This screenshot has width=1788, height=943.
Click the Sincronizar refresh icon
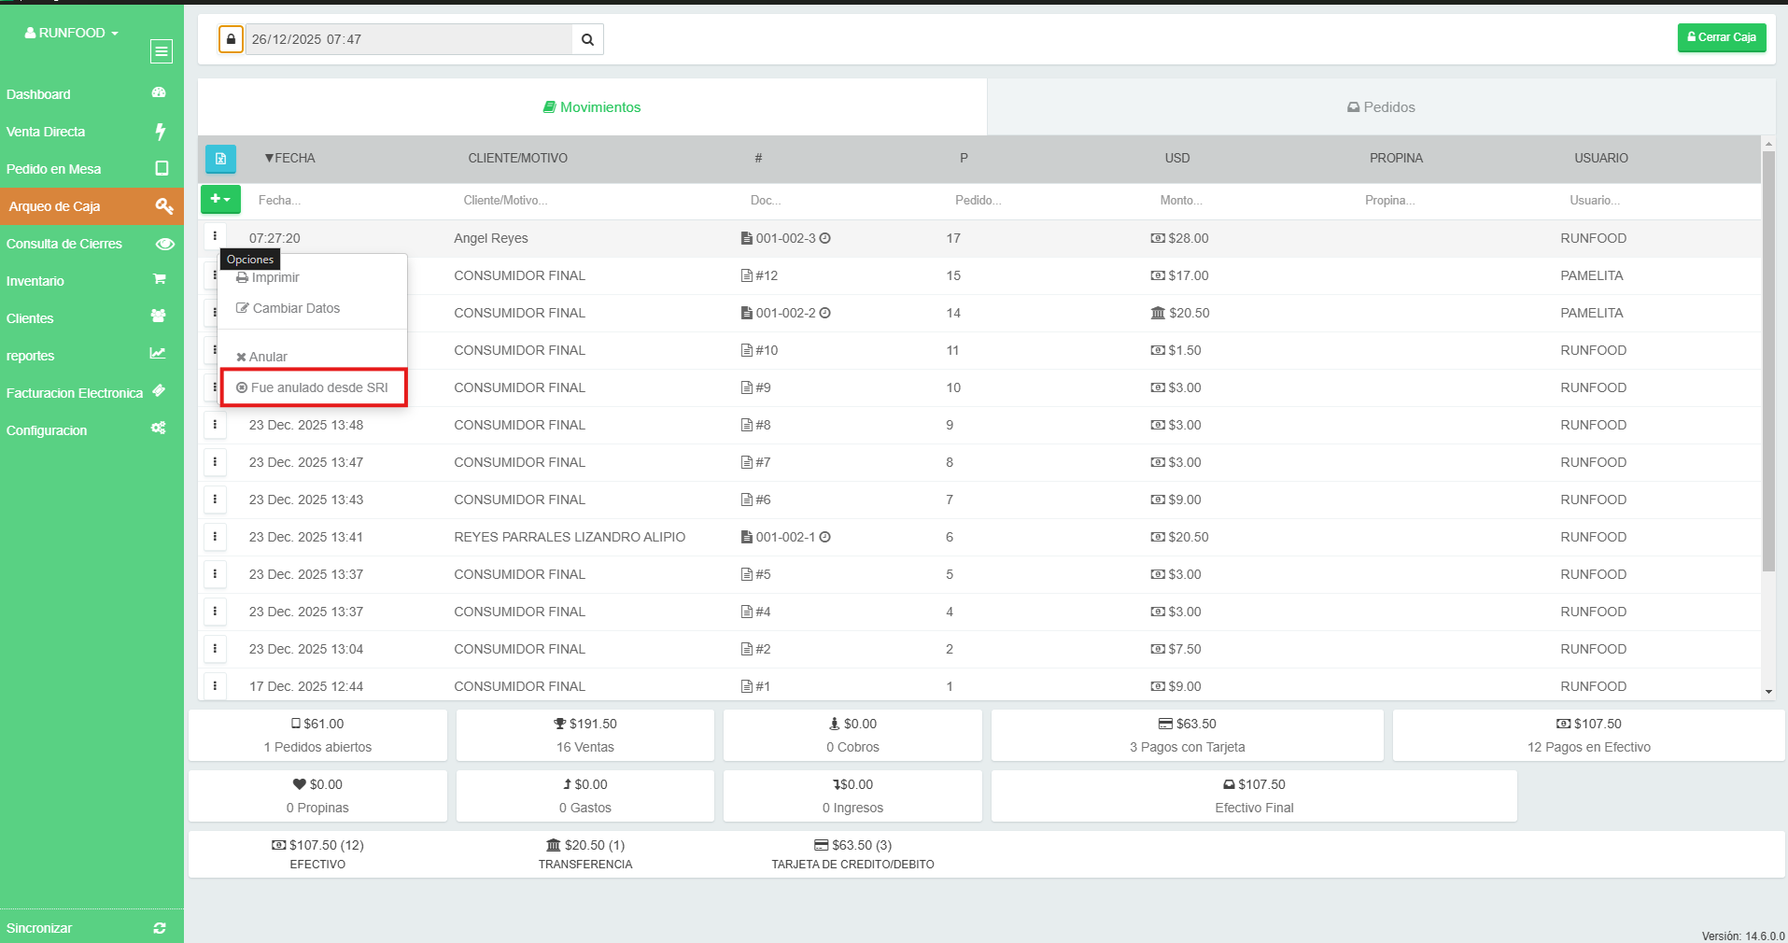(x=160, y=928)
